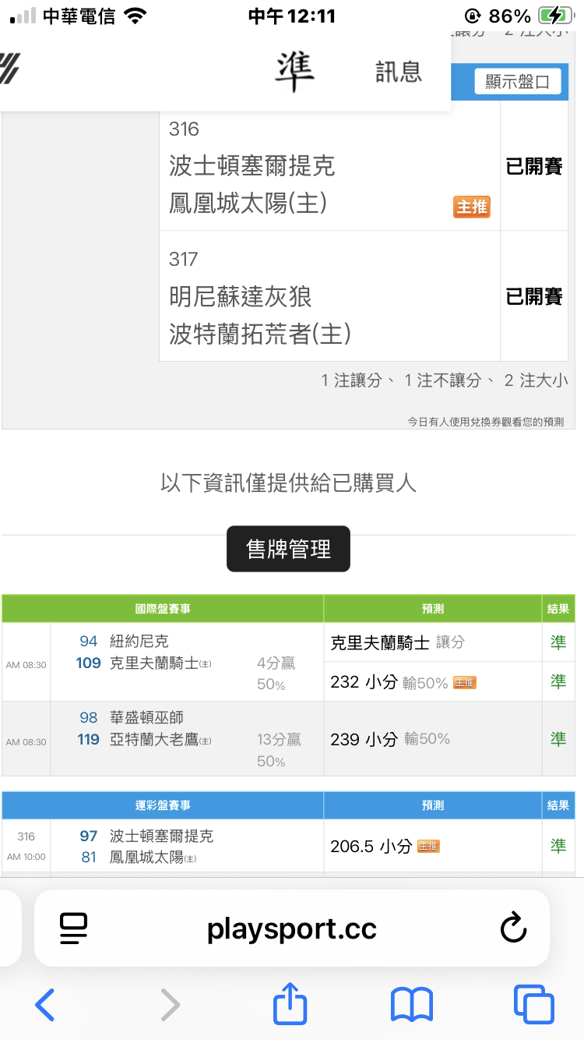Open the reader/page settings icon in address bar

click(74, 929)
